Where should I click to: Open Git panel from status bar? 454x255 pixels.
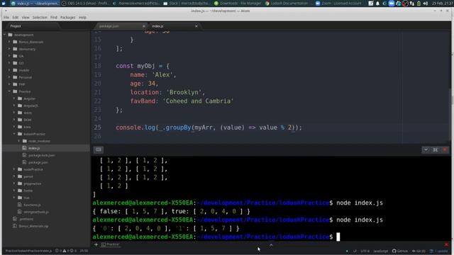pyautogui.click(x=419, y=251)
